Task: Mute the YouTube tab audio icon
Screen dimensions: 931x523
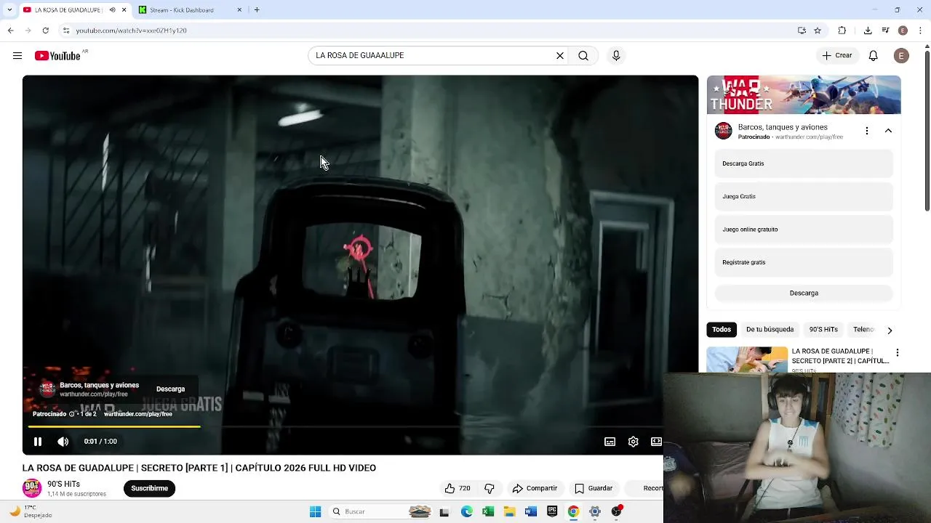Action: click(112, 10)
